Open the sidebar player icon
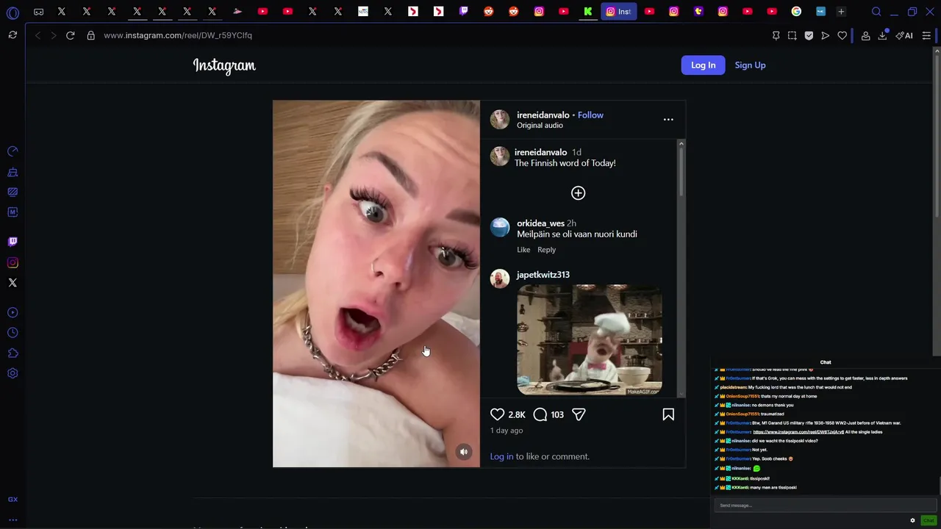Viewport: 941px width, 529px height. [12, 313]
